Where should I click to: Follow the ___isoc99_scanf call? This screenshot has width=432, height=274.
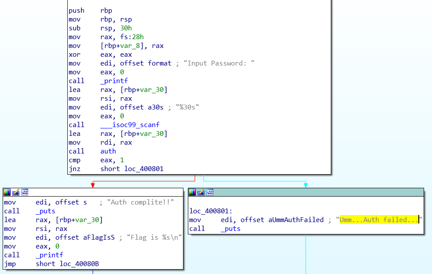[130, 125]
